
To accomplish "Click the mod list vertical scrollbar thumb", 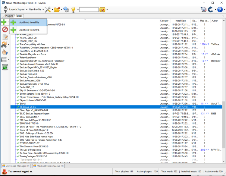I will pyautogui.click(x=224, y=125).
